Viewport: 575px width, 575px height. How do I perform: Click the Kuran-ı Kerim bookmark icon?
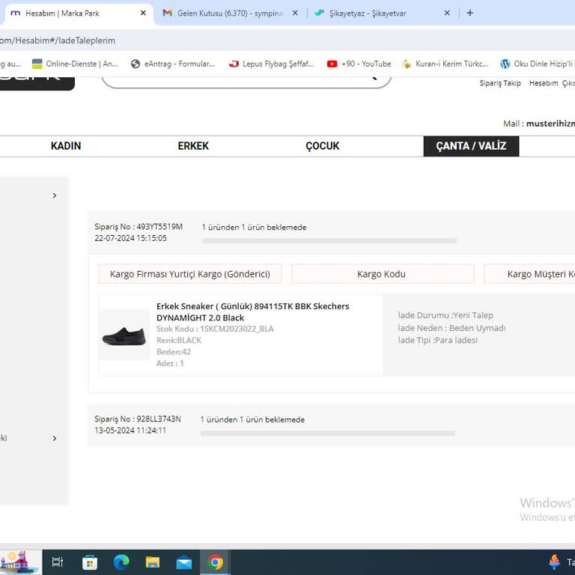click(407, 64)
